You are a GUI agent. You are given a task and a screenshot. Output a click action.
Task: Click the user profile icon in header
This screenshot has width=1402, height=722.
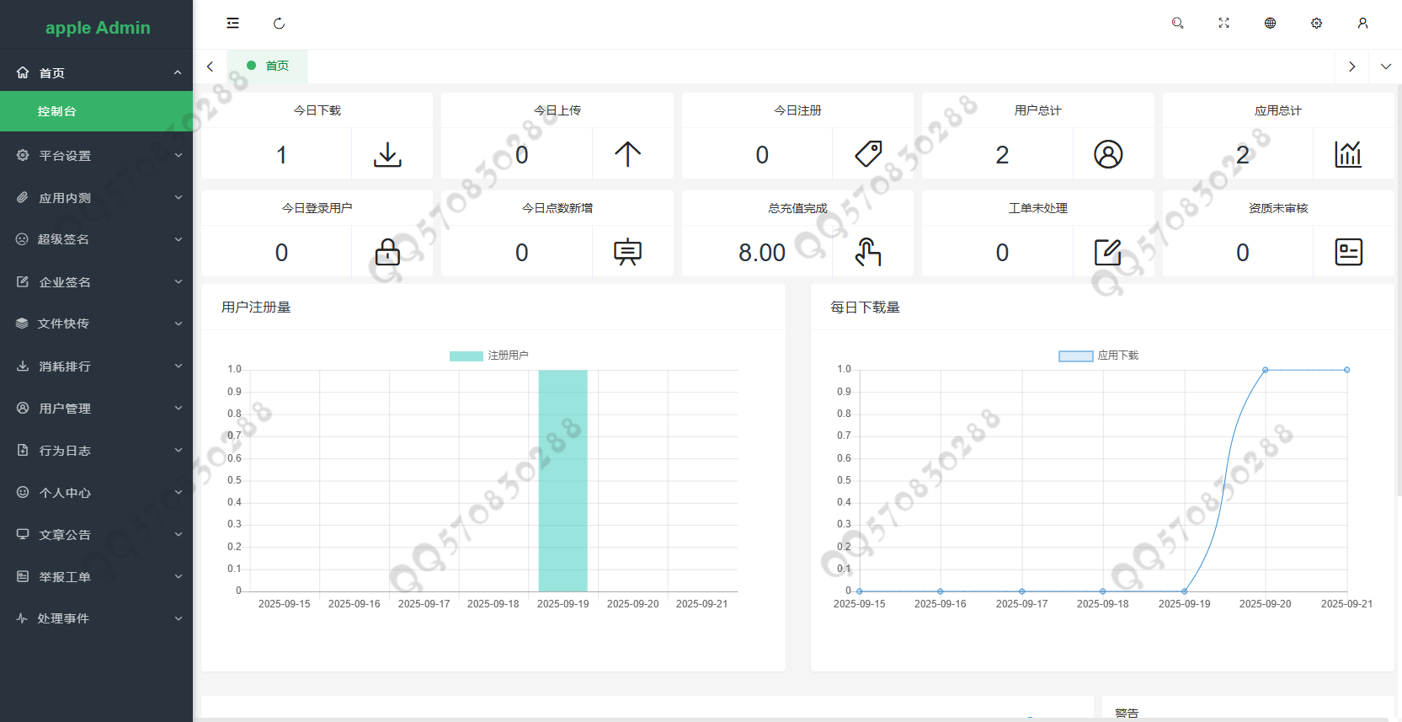(x=1362, y=24)
